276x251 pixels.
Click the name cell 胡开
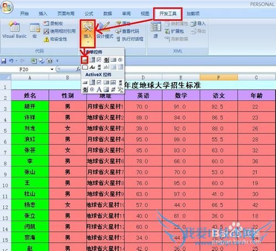[x=30, y=106]
